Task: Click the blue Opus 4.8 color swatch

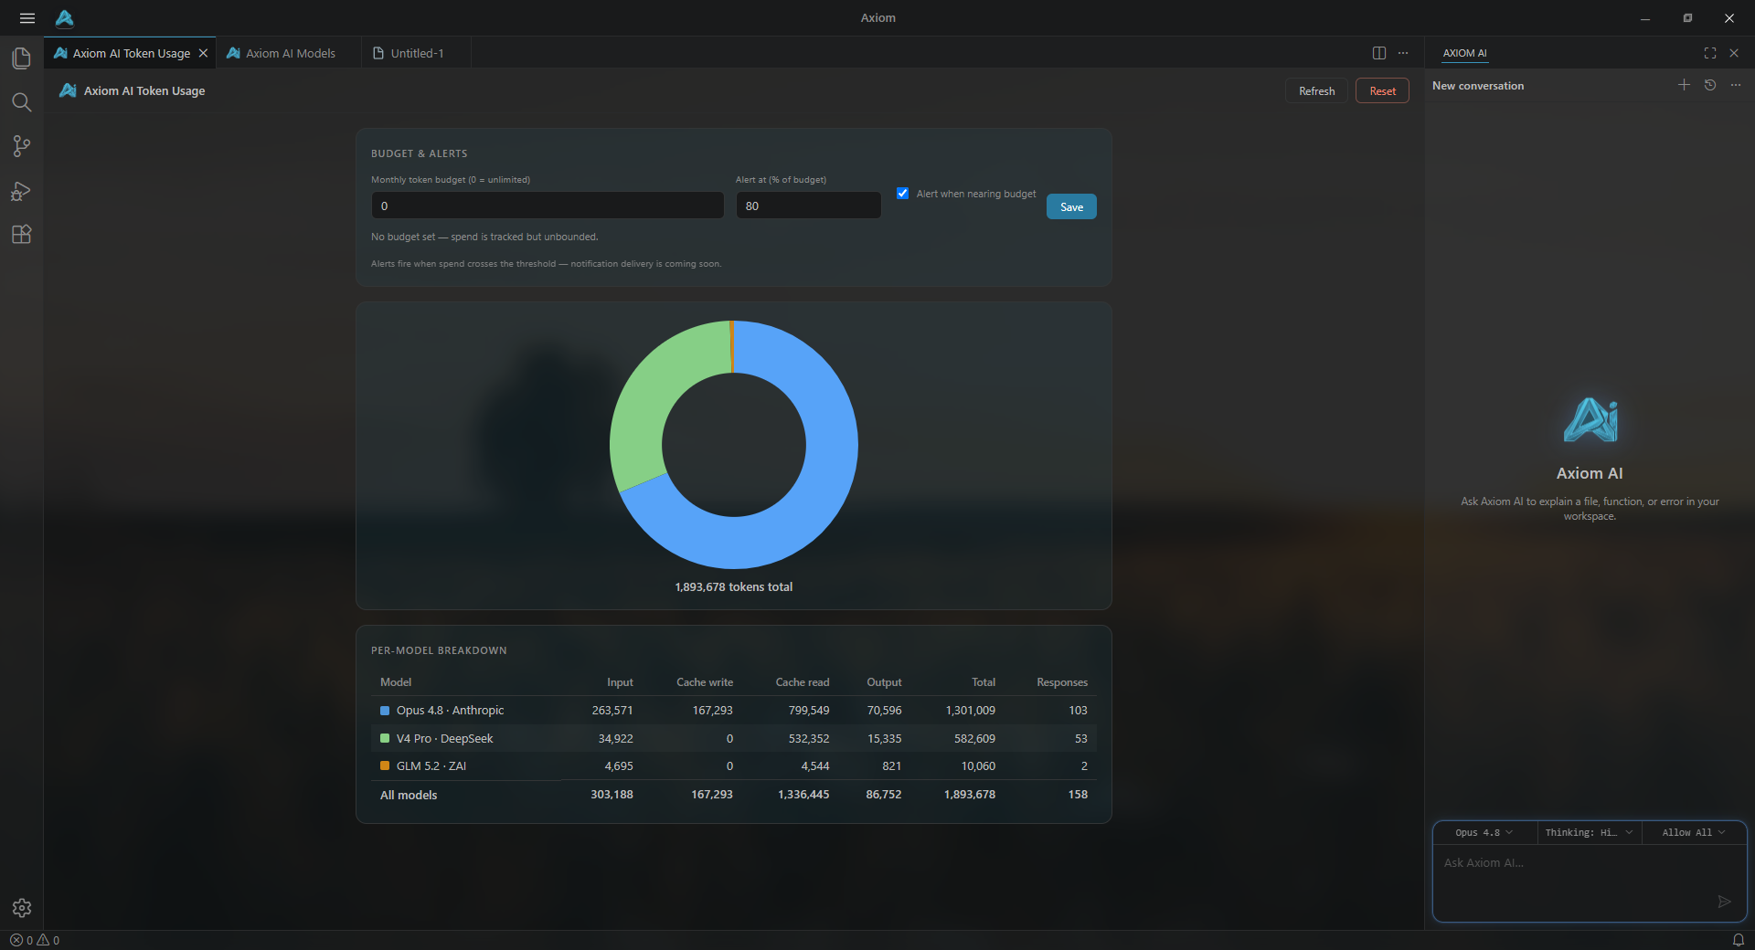Action: [385, 711]
